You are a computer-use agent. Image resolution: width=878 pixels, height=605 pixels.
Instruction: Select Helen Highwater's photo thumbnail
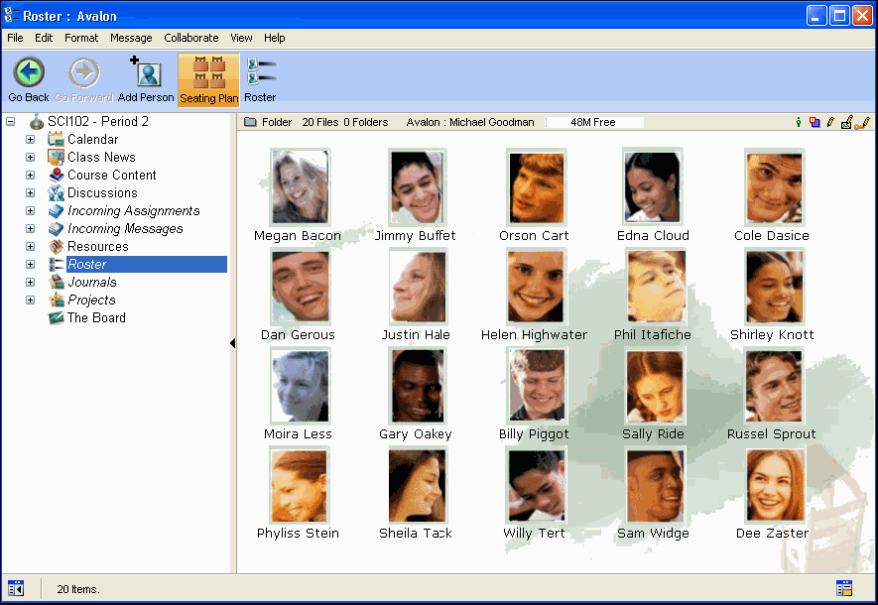coord(535,287)
